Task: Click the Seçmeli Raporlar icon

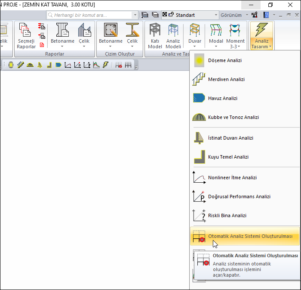Action: pyautogui.click(x=26, y=35)
